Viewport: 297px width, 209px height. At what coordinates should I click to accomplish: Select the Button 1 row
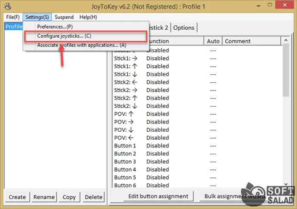point(197,146)
